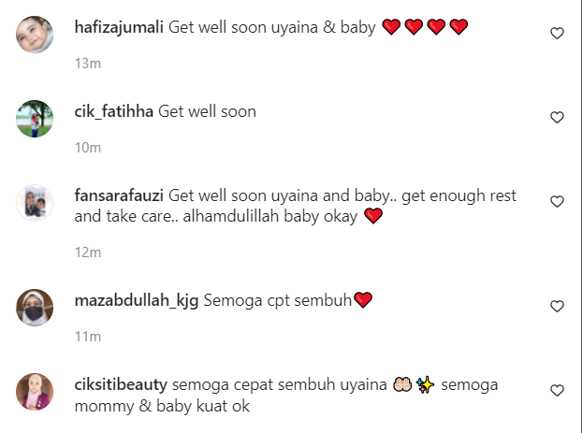Open hafizajumali username link
This screenshot has width=582, height=433.
119,27
